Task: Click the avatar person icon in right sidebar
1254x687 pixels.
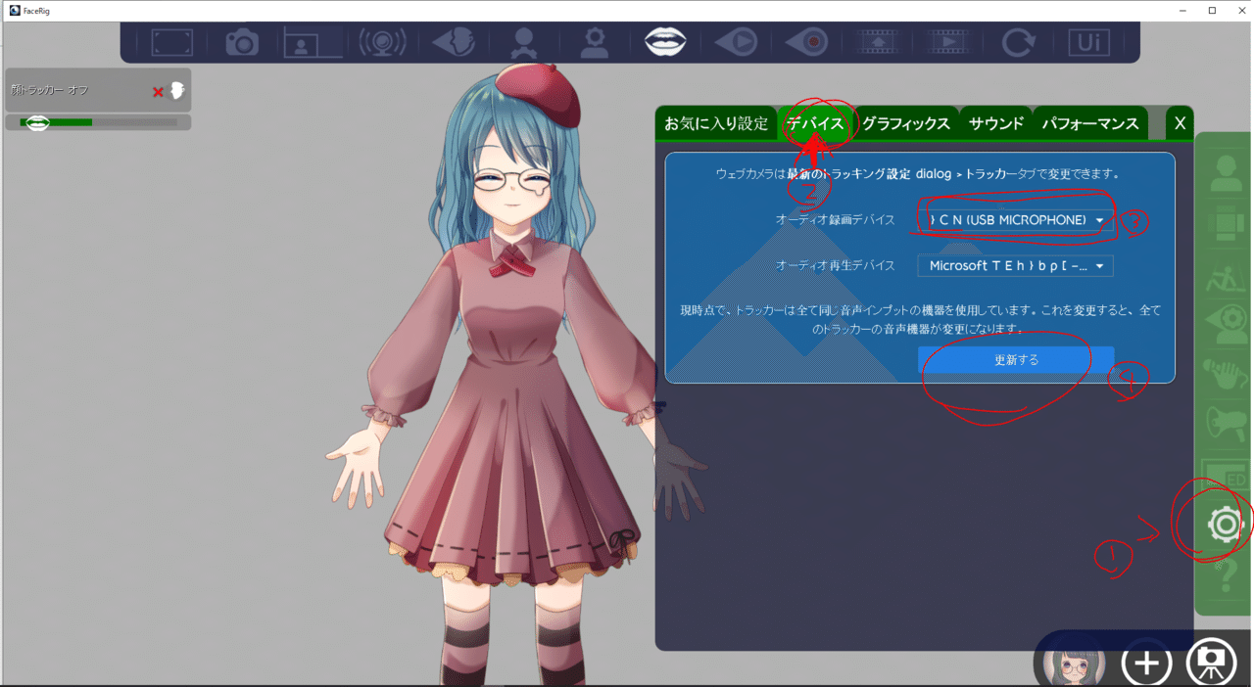Action: pos(1226,173)
